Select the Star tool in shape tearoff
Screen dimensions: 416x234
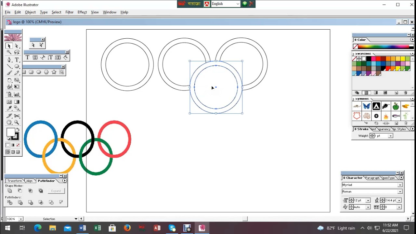click(54, 72)
